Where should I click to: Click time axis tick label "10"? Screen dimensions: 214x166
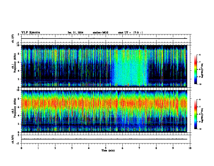click(x=190, y=148)
